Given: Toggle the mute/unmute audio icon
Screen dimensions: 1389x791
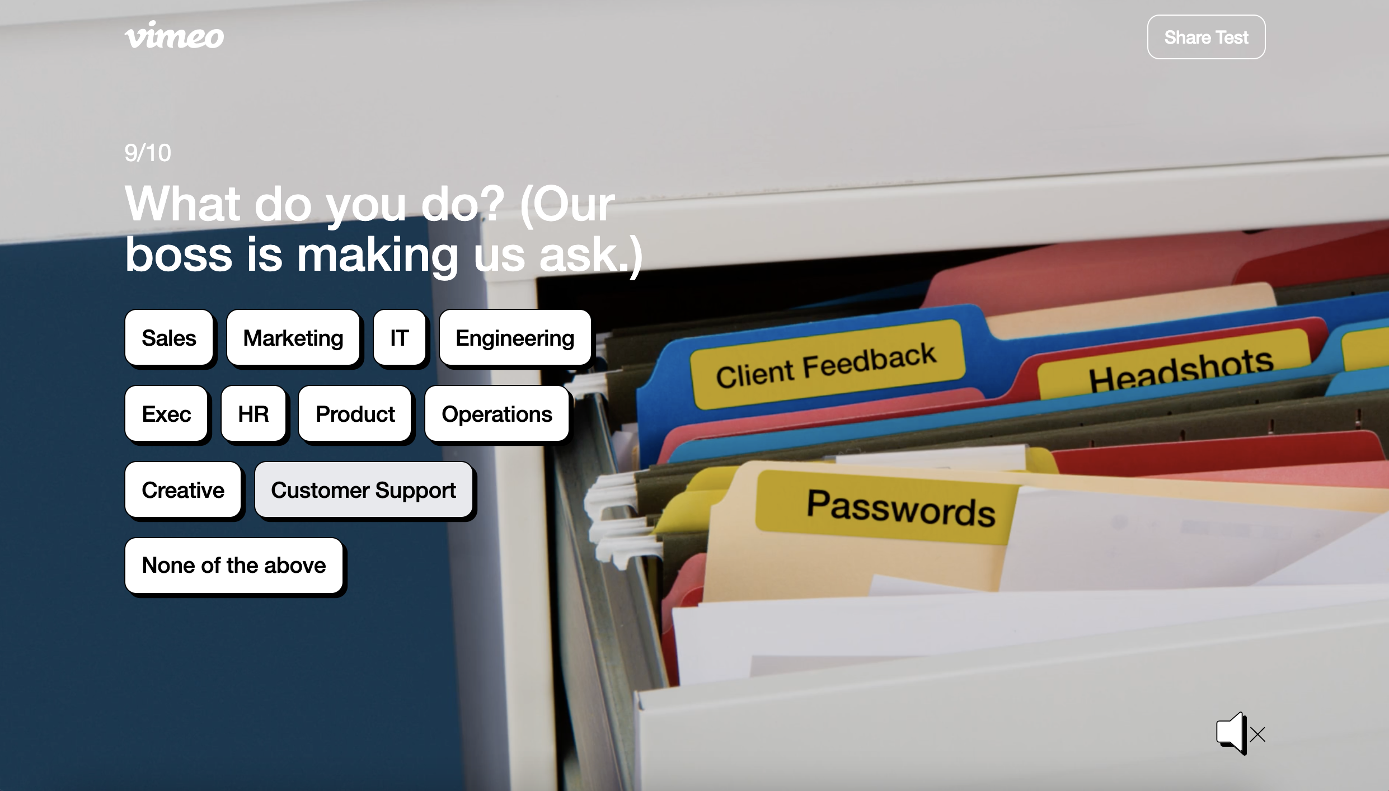Looking at the screenshot, I should [1238, 734].
